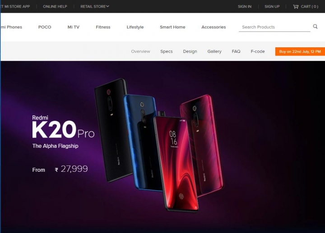Click the search magnifier icon
Viewport: 325px width, 233px height.
315,27
